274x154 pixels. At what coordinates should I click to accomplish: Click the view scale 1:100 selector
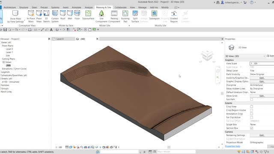coord(59,147)
